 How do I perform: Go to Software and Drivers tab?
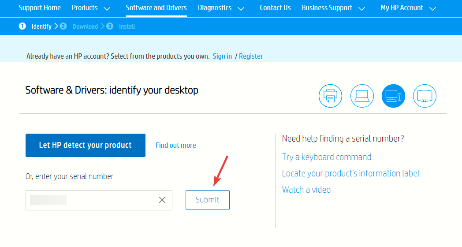(x=156, y=7)
